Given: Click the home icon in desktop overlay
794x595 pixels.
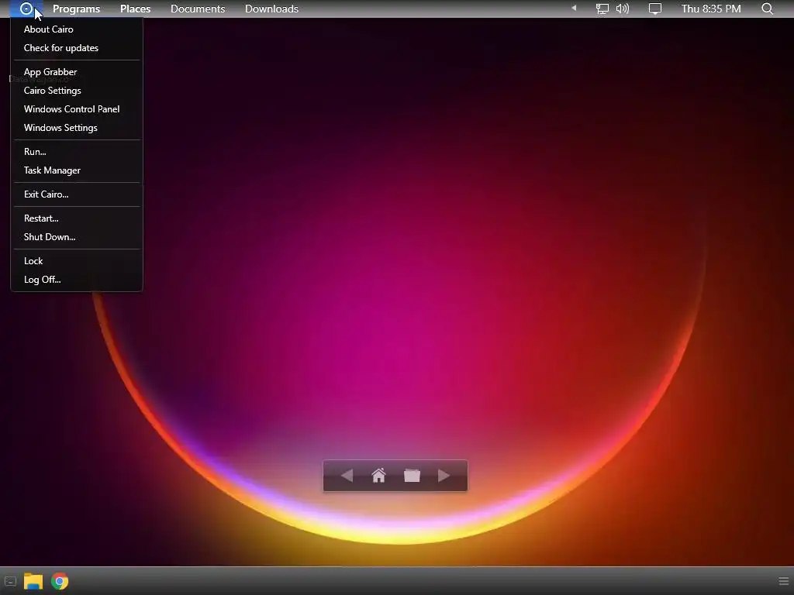Looking at the screenshot, I should pos(378,476).
